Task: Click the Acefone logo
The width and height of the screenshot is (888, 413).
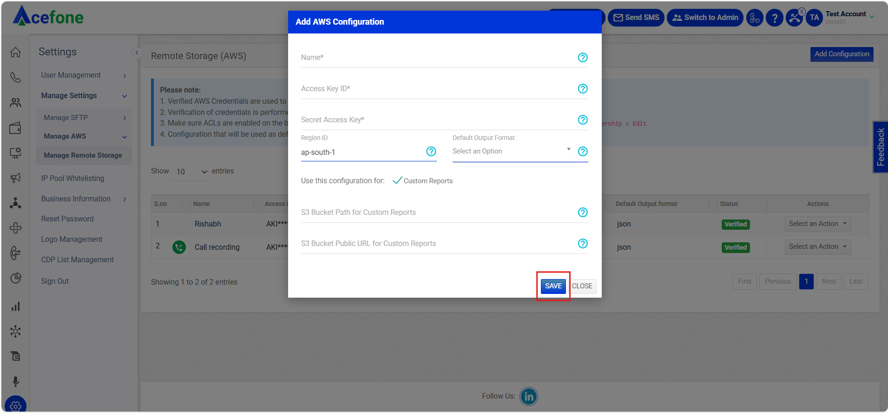Action: click(x=48, y=16)
